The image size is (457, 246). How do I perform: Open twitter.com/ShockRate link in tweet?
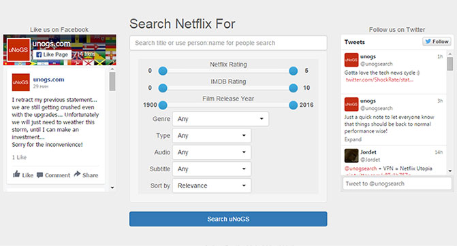[379, 80]
